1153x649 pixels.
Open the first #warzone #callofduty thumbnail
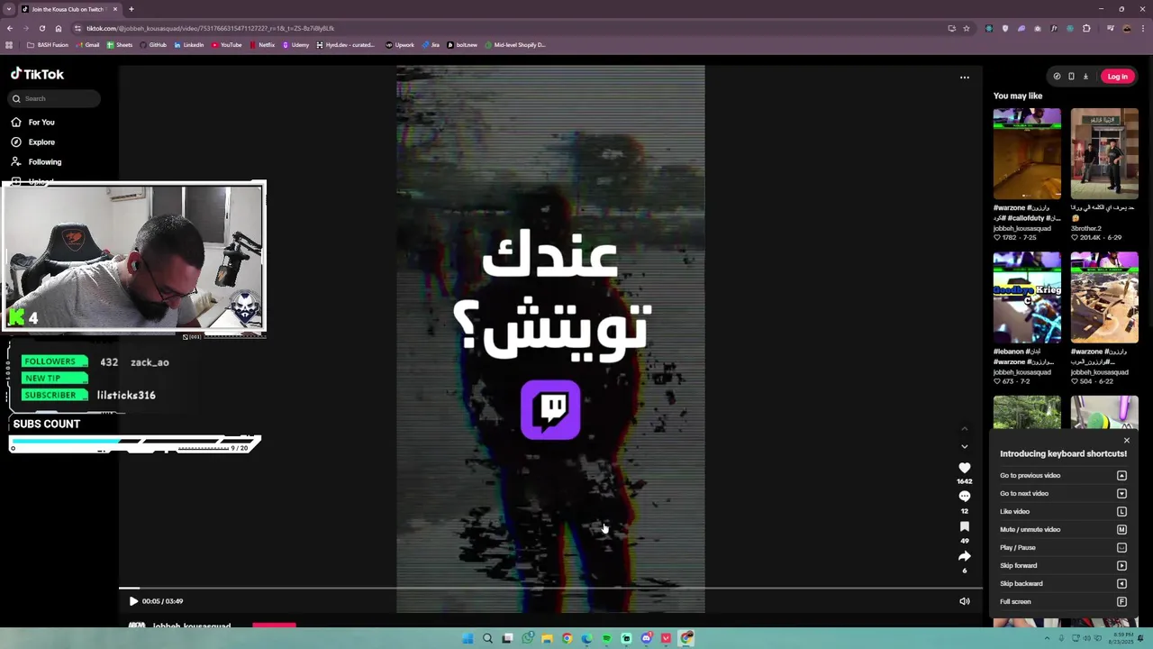tap(1027, 154)
